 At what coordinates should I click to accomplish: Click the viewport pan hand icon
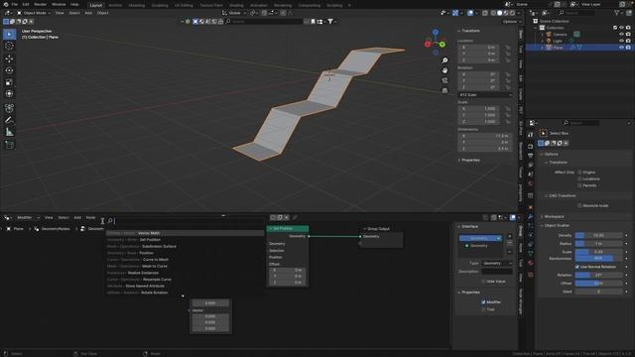point(444,70)
